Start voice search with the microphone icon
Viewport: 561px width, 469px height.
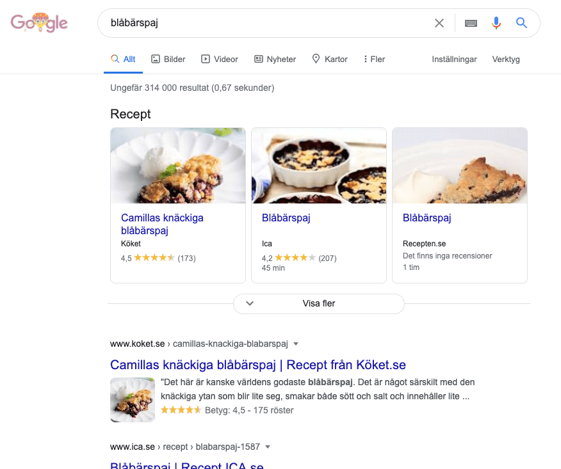tap(496, 23)
